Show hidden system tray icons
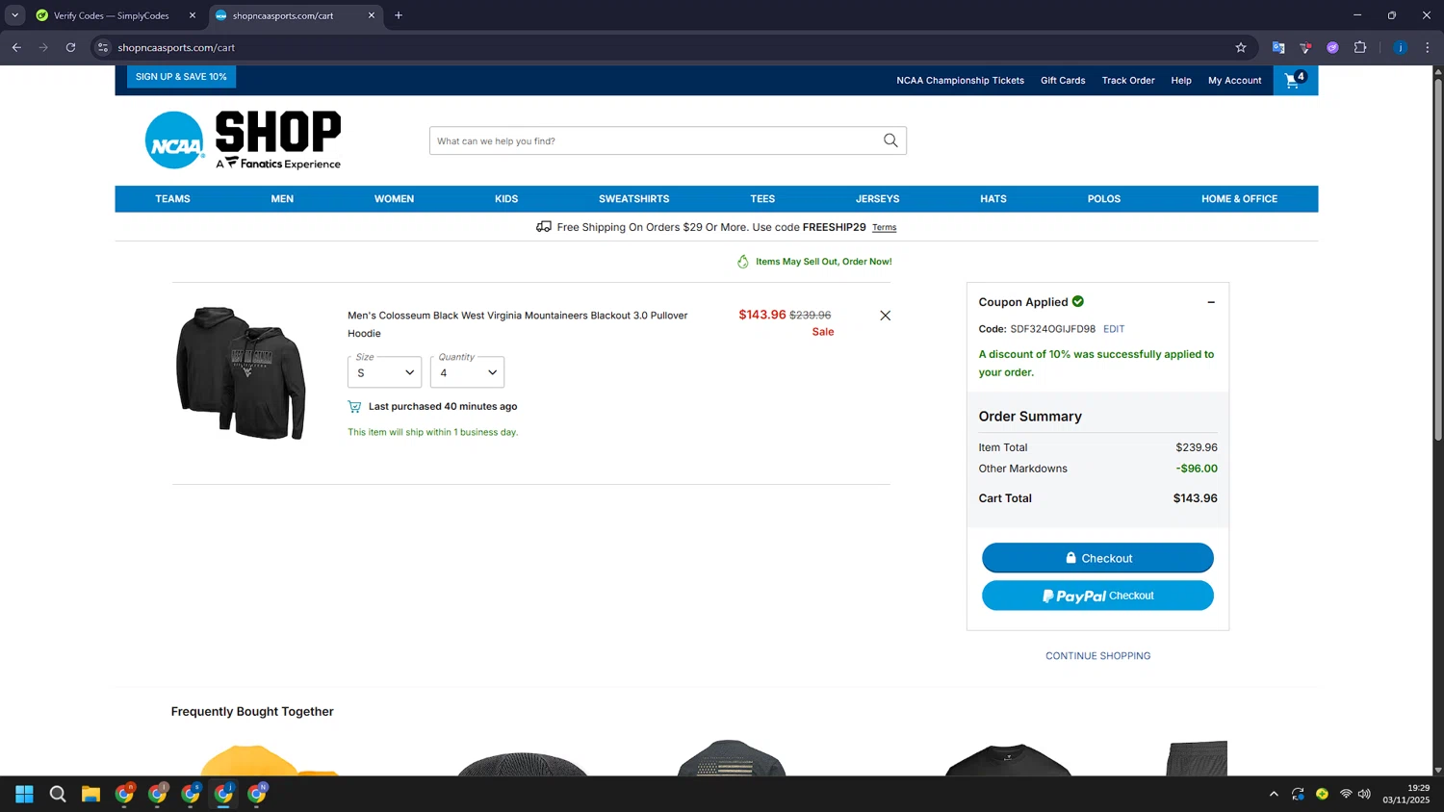 click(1274, 794)
